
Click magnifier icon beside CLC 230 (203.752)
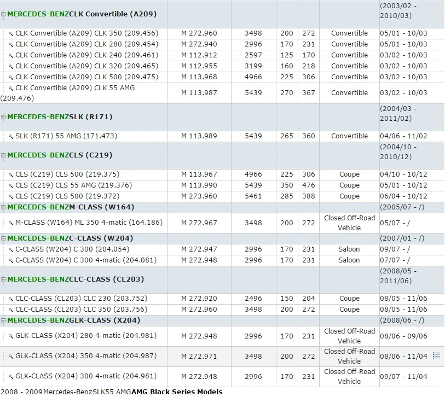(x=11, y=299)
